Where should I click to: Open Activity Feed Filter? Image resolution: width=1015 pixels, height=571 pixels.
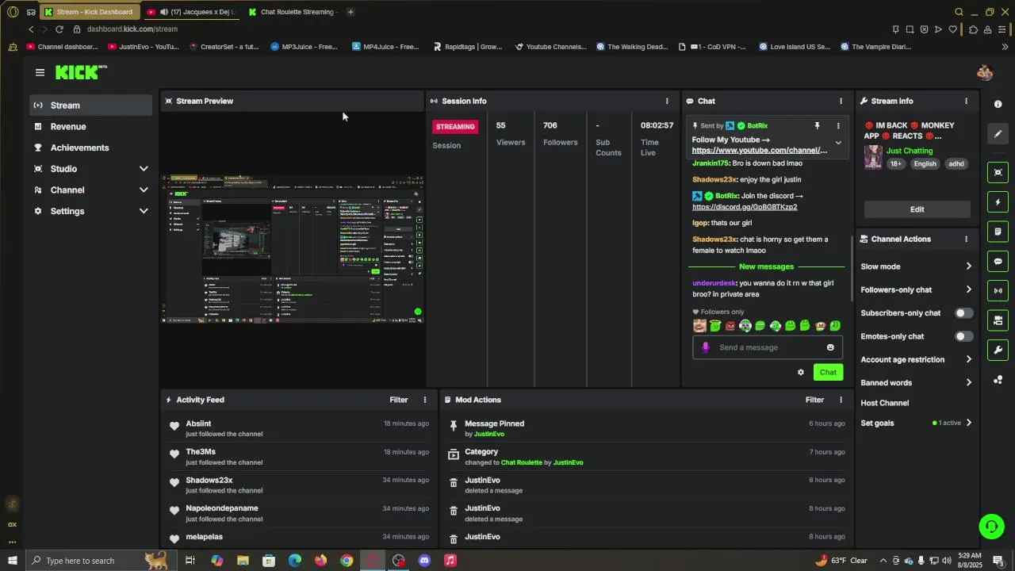pos(399,400)
